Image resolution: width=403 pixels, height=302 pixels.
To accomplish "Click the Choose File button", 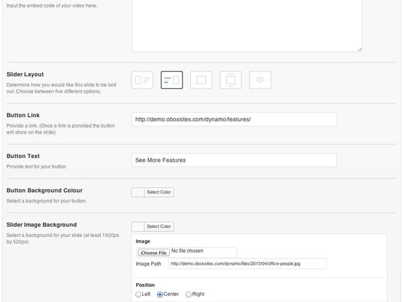I will point(153,253).
